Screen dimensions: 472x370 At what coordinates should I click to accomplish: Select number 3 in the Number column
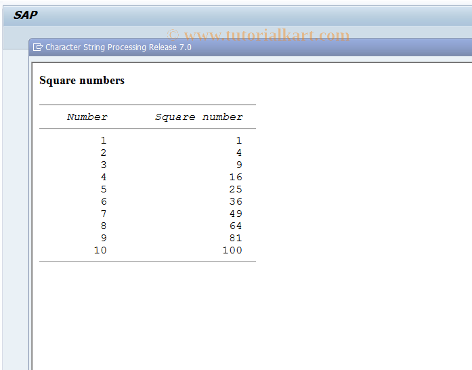[x=104, y=165]
